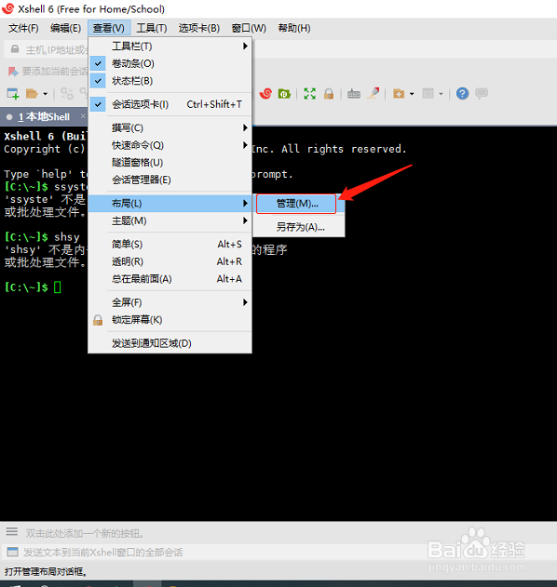Viewport: 557px width, 587px height.
Task: Select 总在最前面(A) menu entry
Action: point(170,279)
